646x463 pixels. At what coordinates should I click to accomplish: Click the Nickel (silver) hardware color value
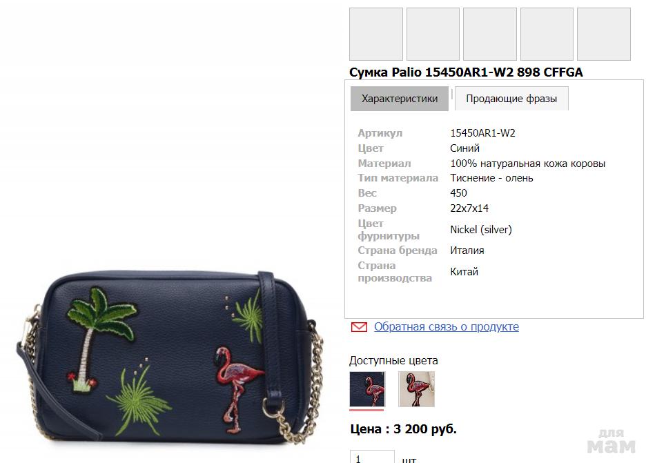[481, 230]
